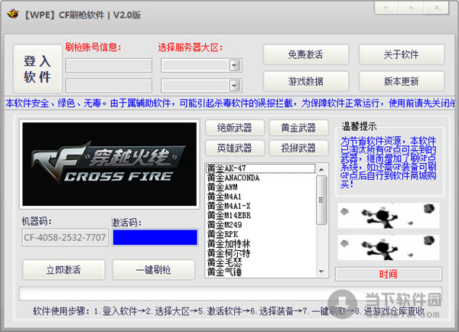Click the long status bar field at bottom
Viewport: 459px width, 332px height.
pyautogui.click(x=231, y=294)
